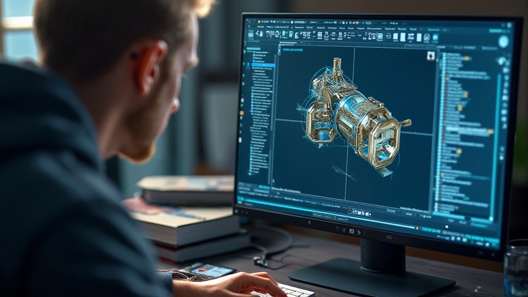
Task: Click the first icon of the ribbon toolbar
Action: (250, 35)
